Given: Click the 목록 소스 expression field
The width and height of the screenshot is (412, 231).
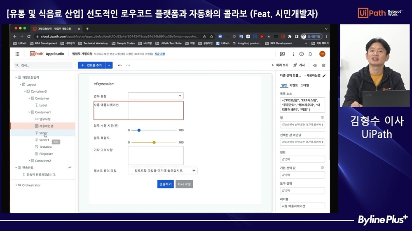Looking at the screenshot, I should [x=302, y=105].
